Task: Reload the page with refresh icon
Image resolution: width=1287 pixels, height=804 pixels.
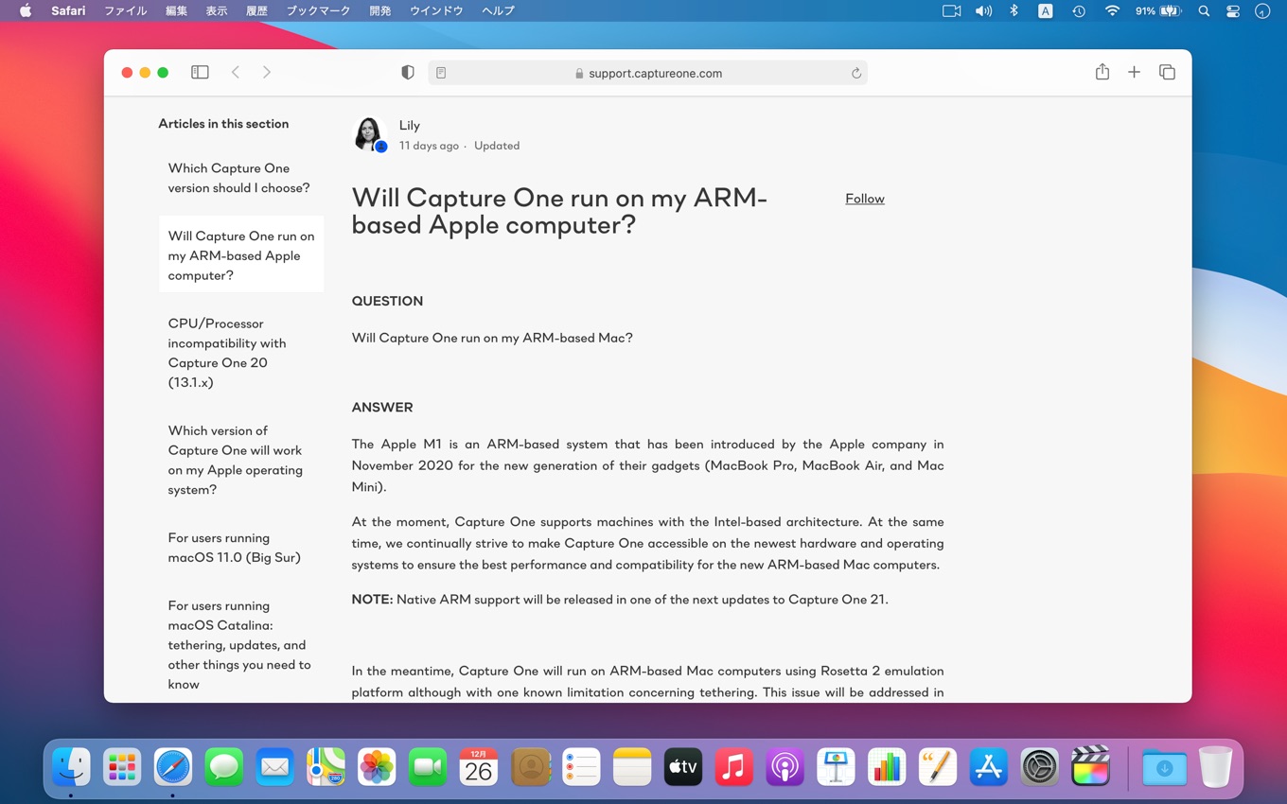Action: coord(855,73)
